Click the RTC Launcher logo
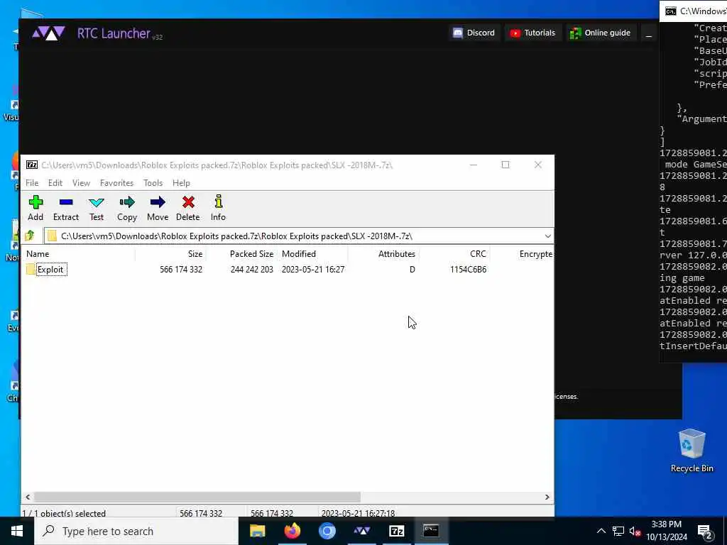 pos(49,33)
